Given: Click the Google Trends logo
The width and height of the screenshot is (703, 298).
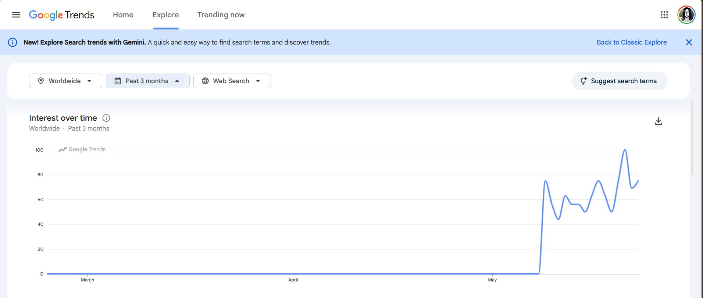Looking at the screenshot, I should (62, 15).
